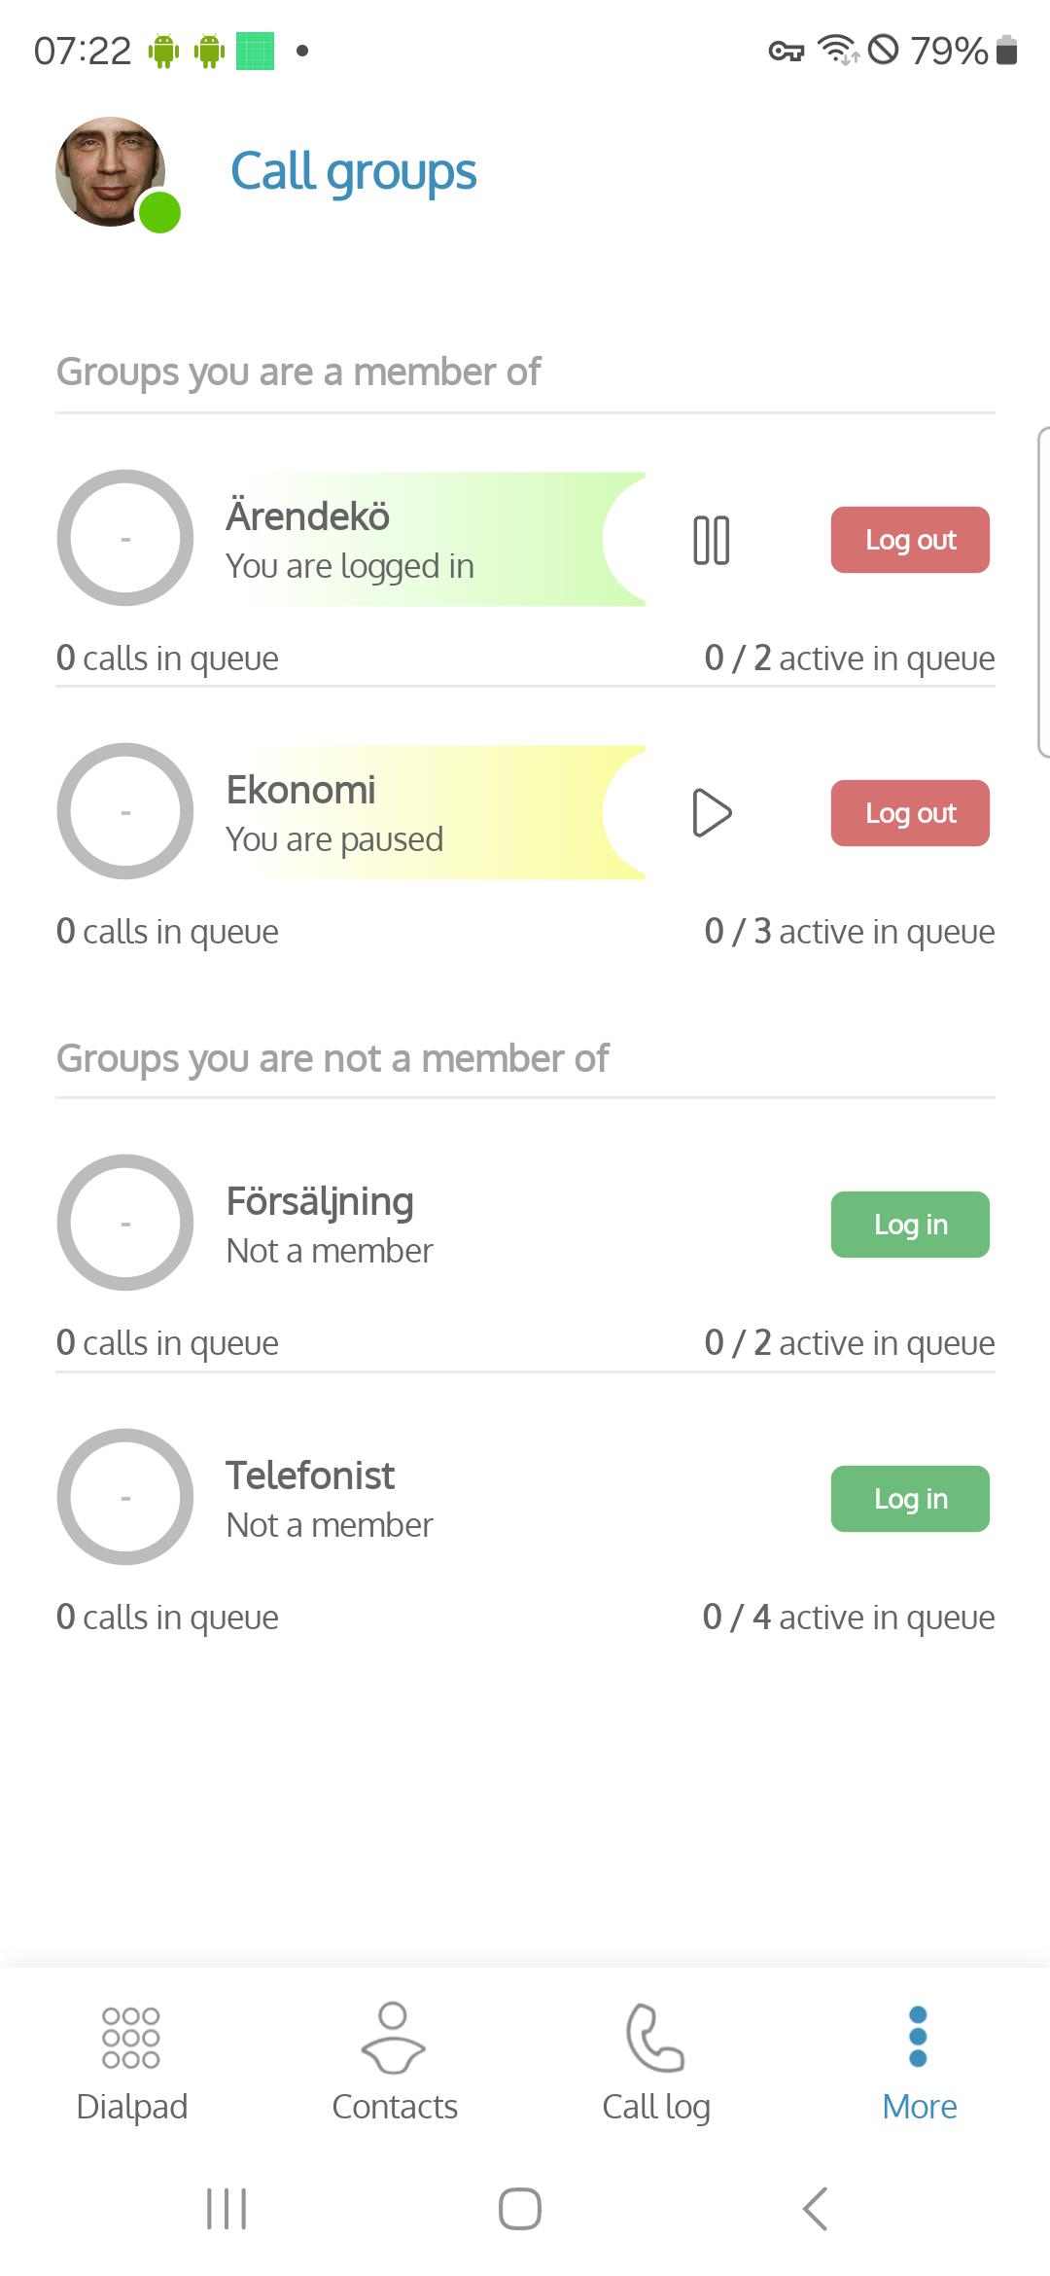This screenshot has width=1050, height=2276.
Task: Select the Ärendekö queue circle indicator
Action: [x=125, y=538]
